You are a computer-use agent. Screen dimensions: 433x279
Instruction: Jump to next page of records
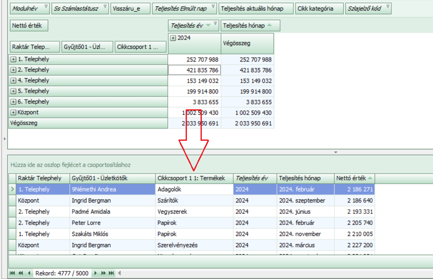point(103,273)
